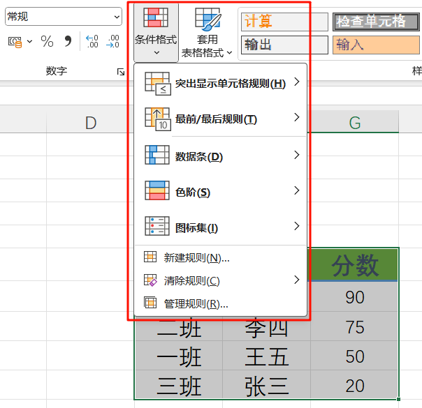Apply comma style number format
The image size is (422, 408).
[68, 42]
